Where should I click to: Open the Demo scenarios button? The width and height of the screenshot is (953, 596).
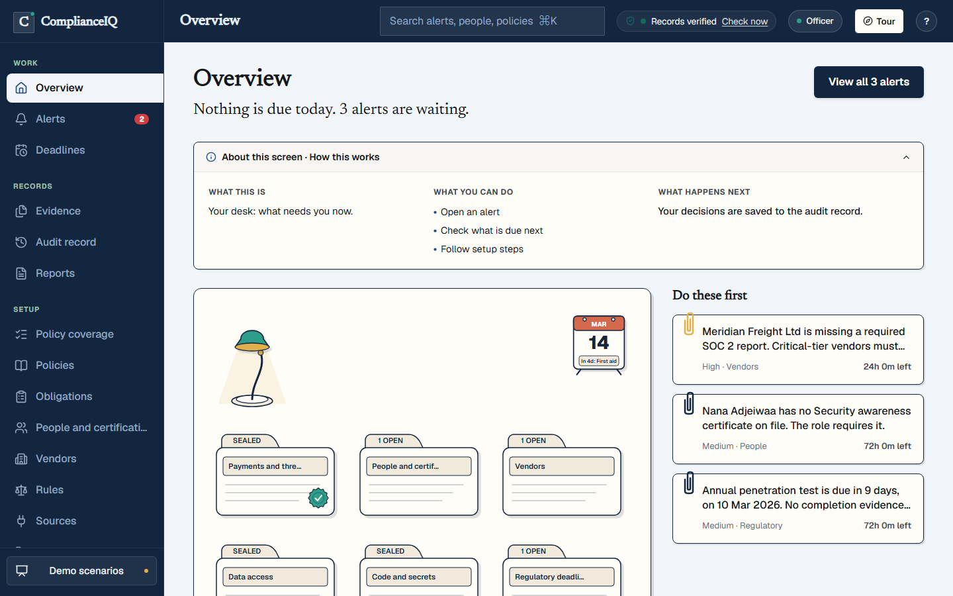click(x=81, y=571)
